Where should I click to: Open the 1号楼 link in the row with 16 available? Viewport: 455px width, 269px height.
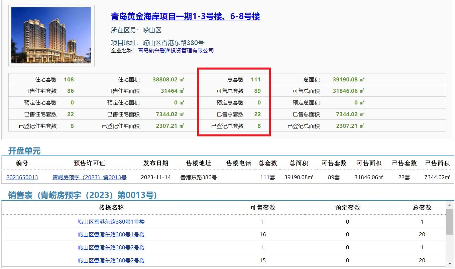pos(111,234)
